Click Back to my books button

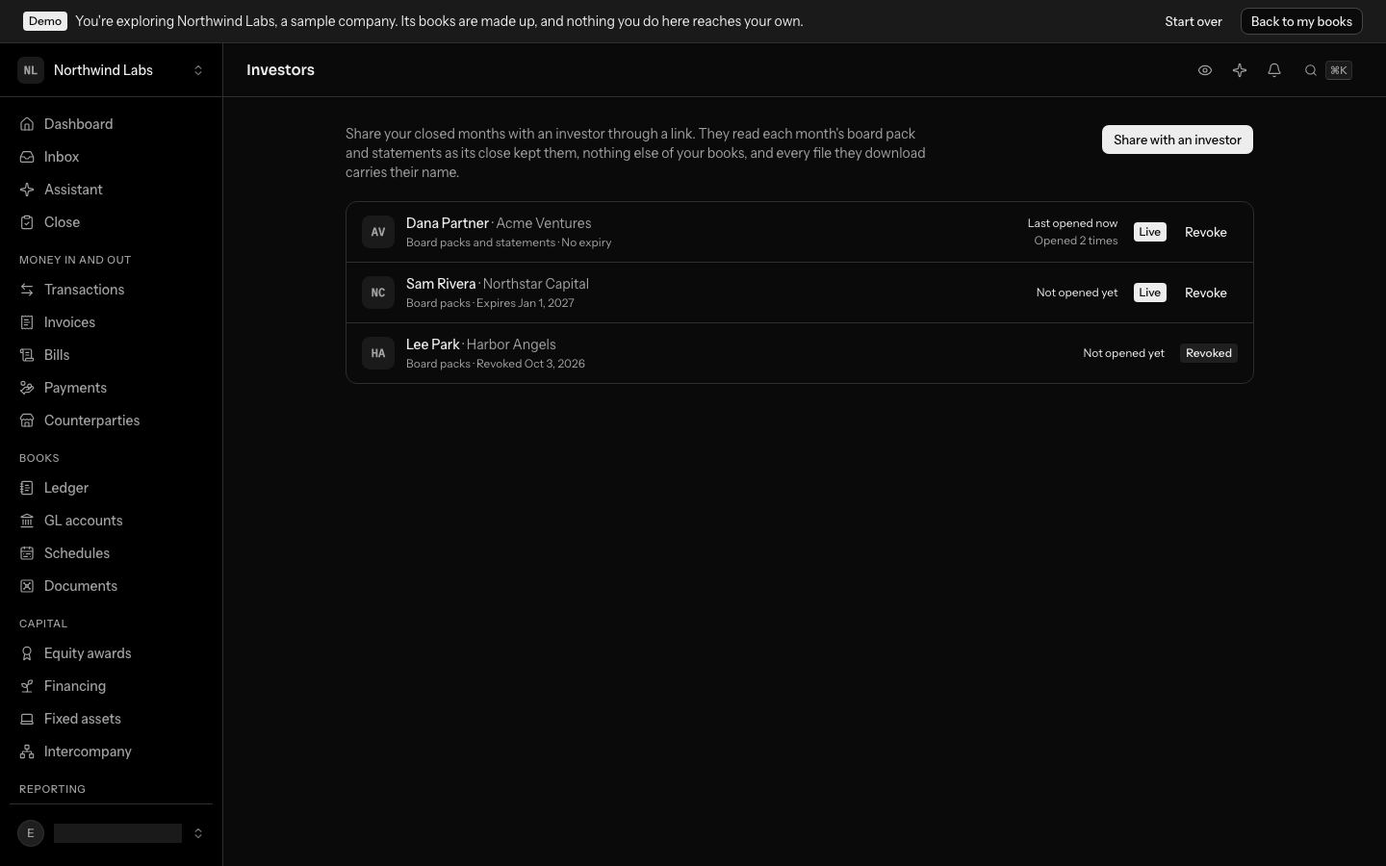[1301, 21]
